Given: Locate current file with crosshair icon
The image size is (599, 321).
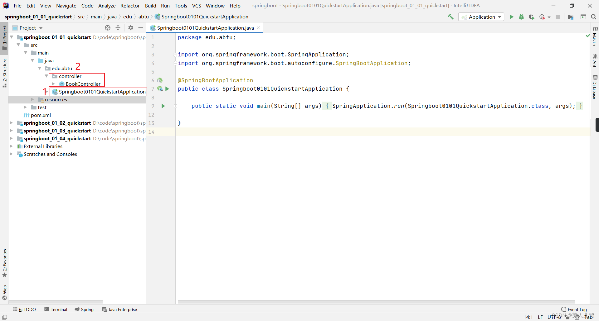Looking at the screenshot, I should (x=108, y=28).
